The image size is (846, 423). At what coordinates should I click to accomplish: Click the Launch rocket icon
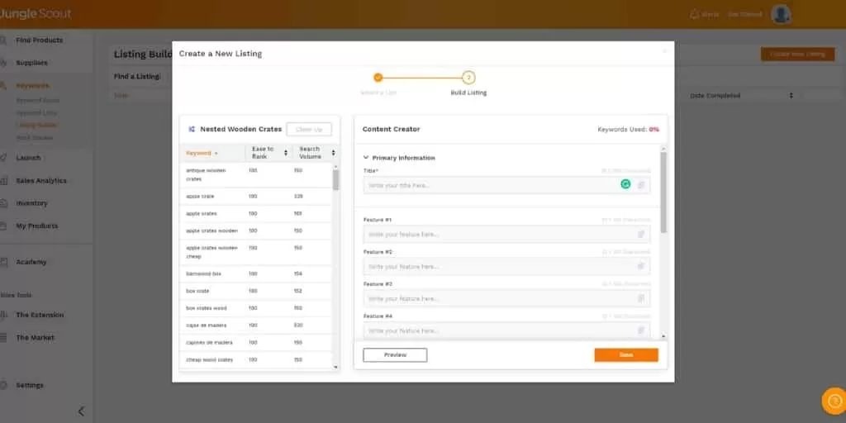(3, 158)
